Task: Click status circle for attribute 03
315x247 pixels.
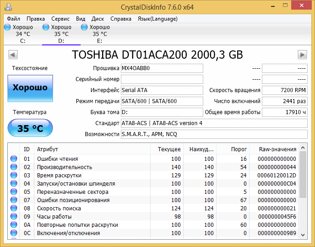Action: 14,175
